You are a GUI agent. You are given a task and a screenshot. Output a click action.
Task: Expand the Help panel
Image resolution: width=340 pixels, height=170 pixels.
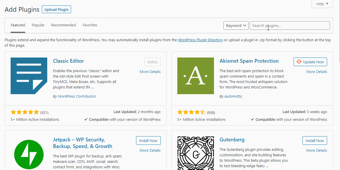pos(322,4)
